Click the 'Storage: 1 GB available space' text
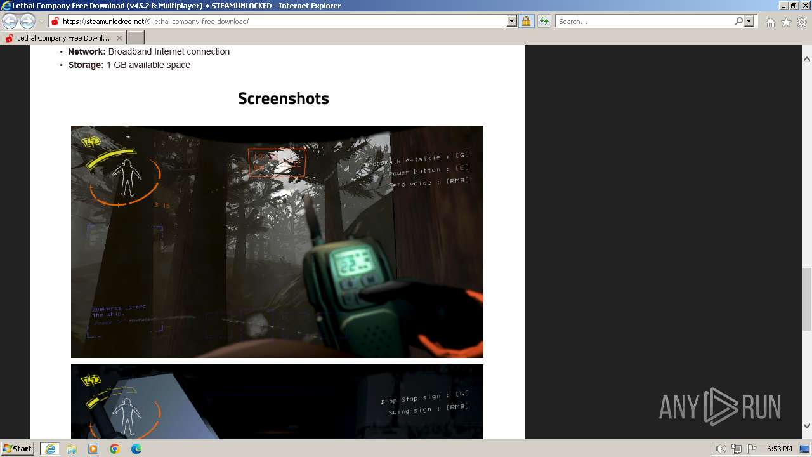The width and height of the screenshot is (812, 457). pos(129,65)
